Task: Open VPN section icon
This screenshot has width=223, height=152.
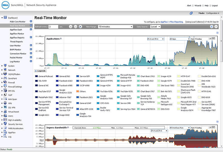Action: [5, 103]
